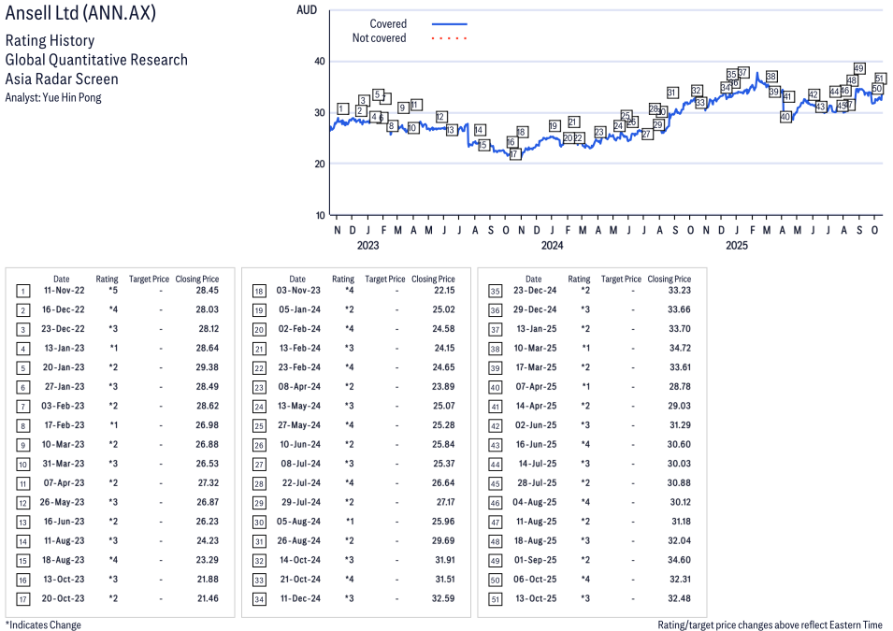The width and height of the screenshot is (893, 631).
Task: Select marker 49 at the chart peak
Action: click(x=859, y=69)
